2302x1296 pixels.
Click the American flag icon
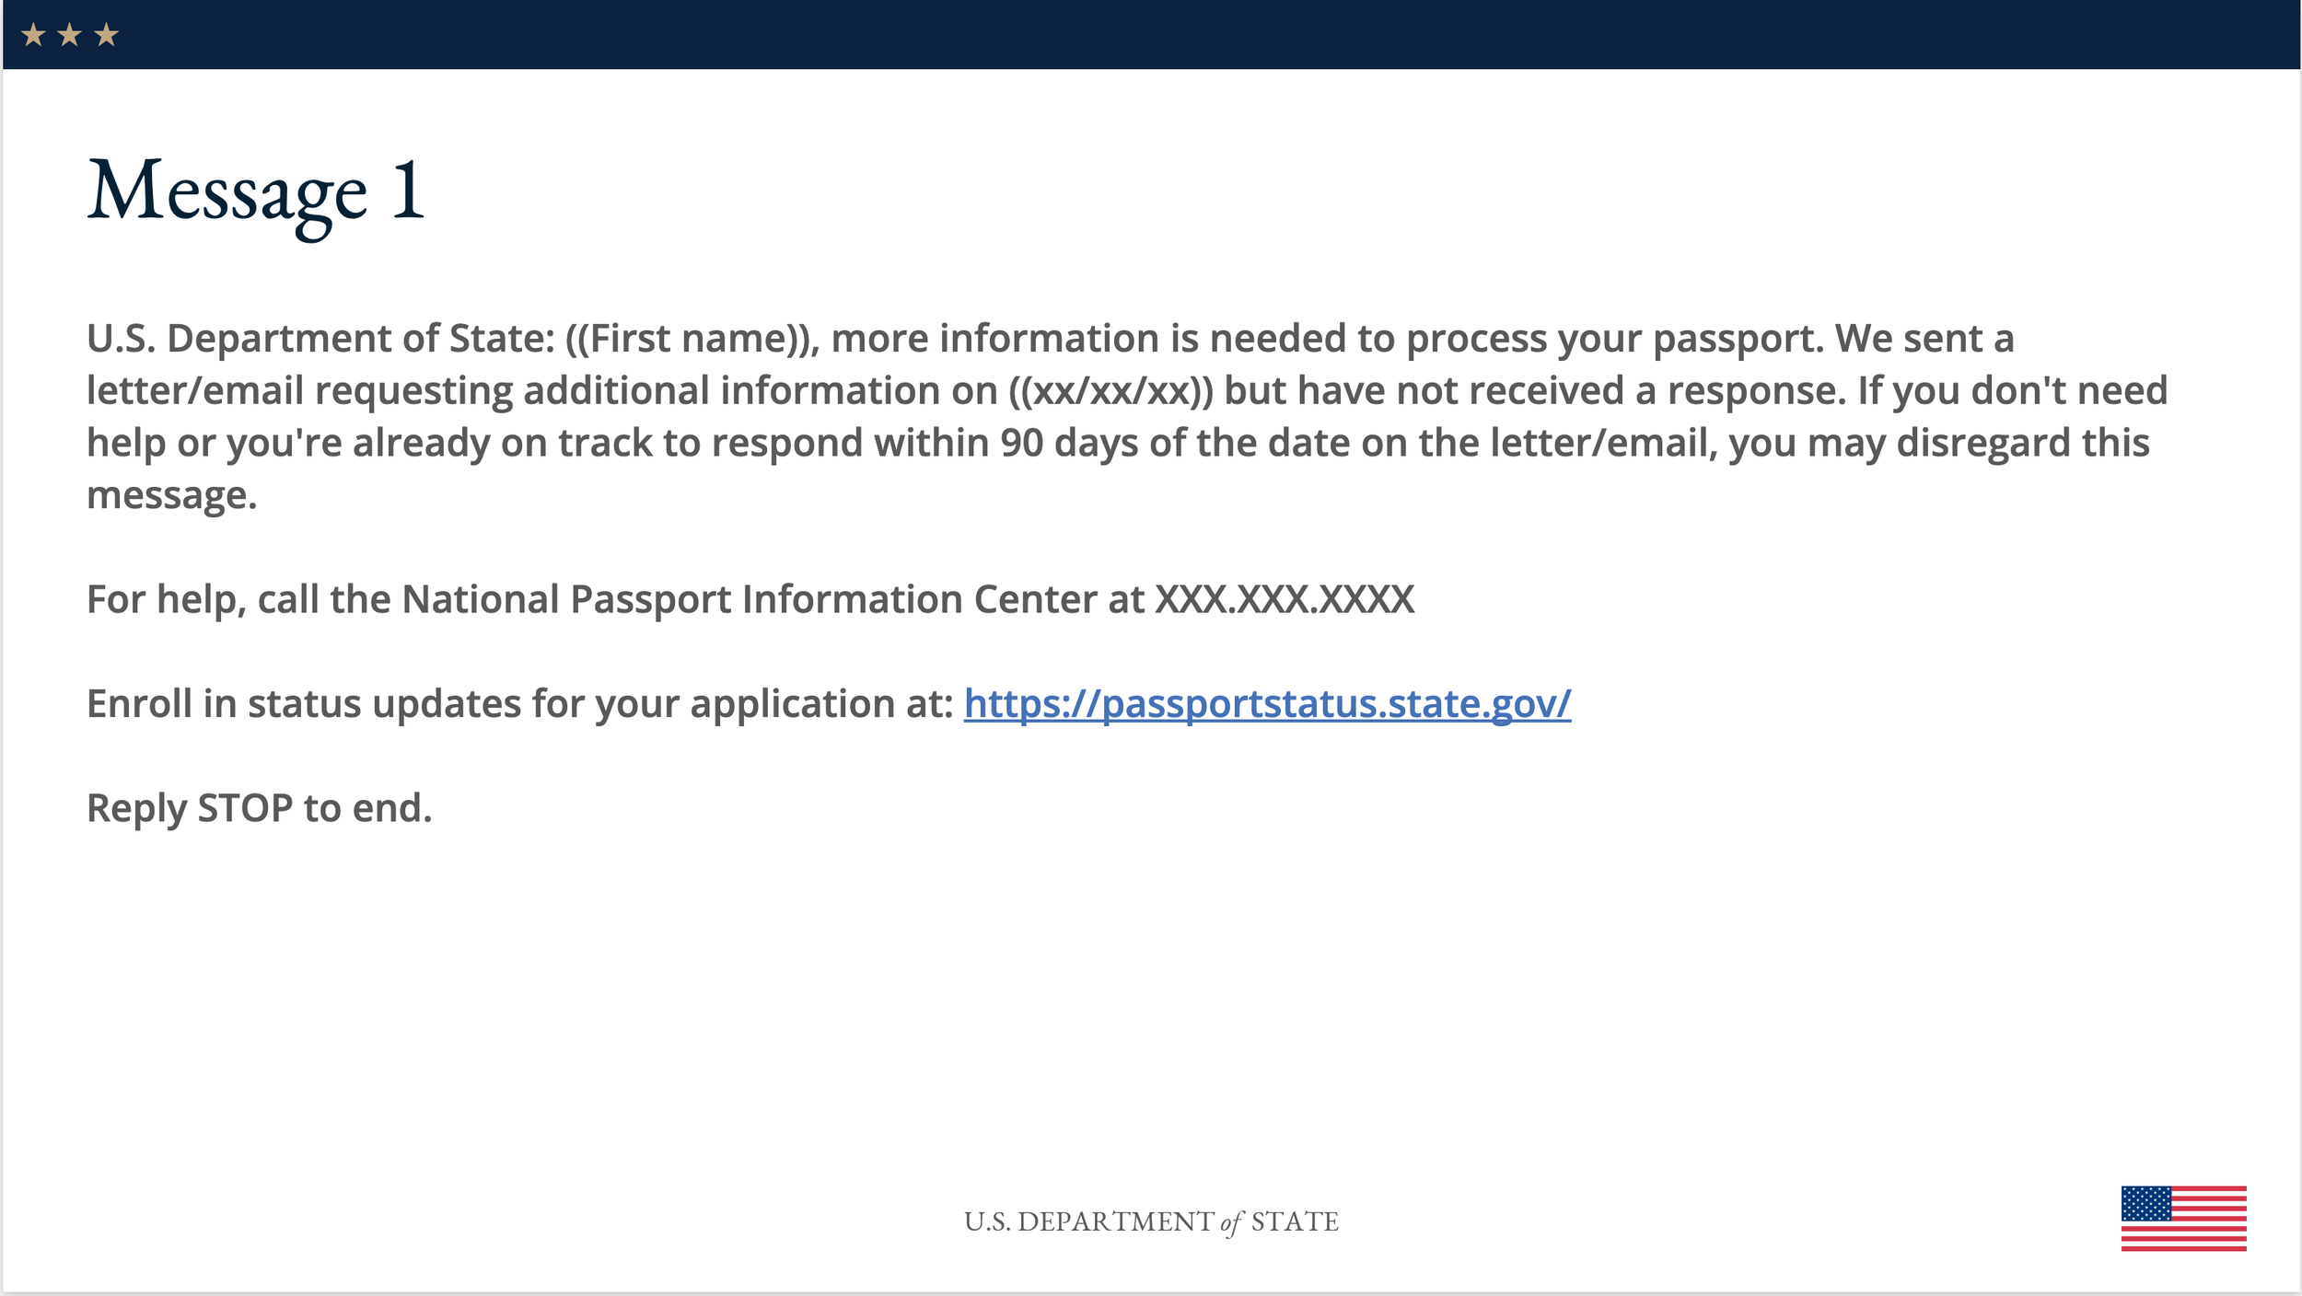pos(2183,1219)
